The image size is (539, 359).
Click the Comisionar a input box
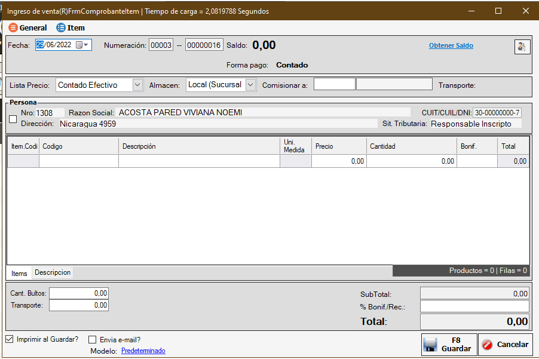pos(334,84)
